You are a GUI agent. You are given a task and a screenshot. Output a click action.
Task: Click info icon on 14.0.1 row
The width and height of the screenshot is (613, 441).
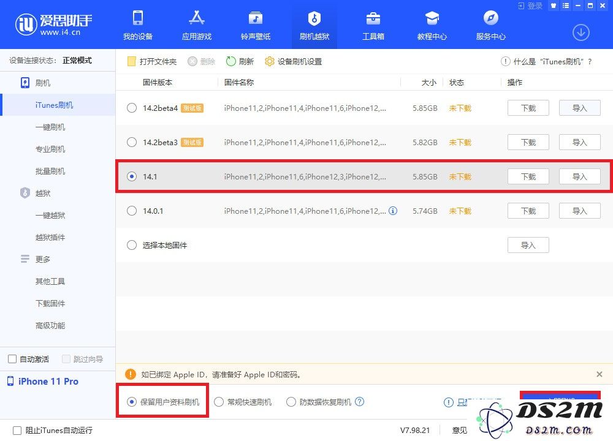pos(393,211)
